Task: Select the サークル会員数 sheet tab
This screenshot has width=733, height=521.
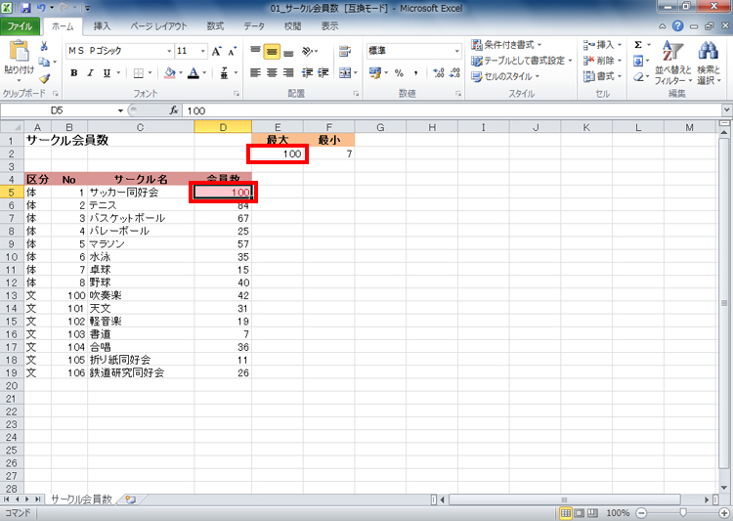Action: tap(81, 499)
